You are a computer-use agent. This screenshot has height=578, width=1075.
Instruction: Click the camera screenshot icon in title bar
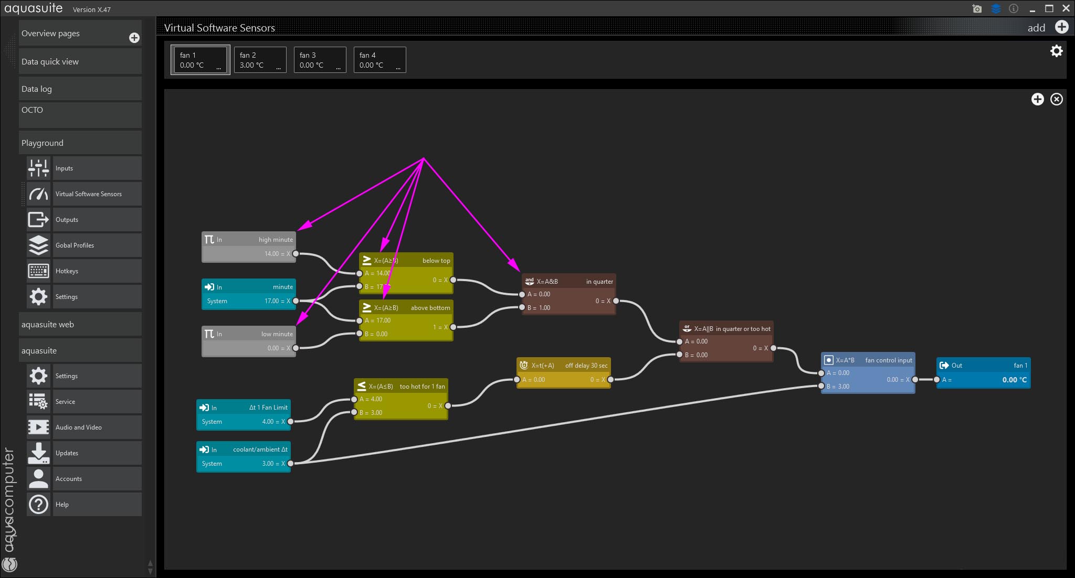click(x=977, y=8)
